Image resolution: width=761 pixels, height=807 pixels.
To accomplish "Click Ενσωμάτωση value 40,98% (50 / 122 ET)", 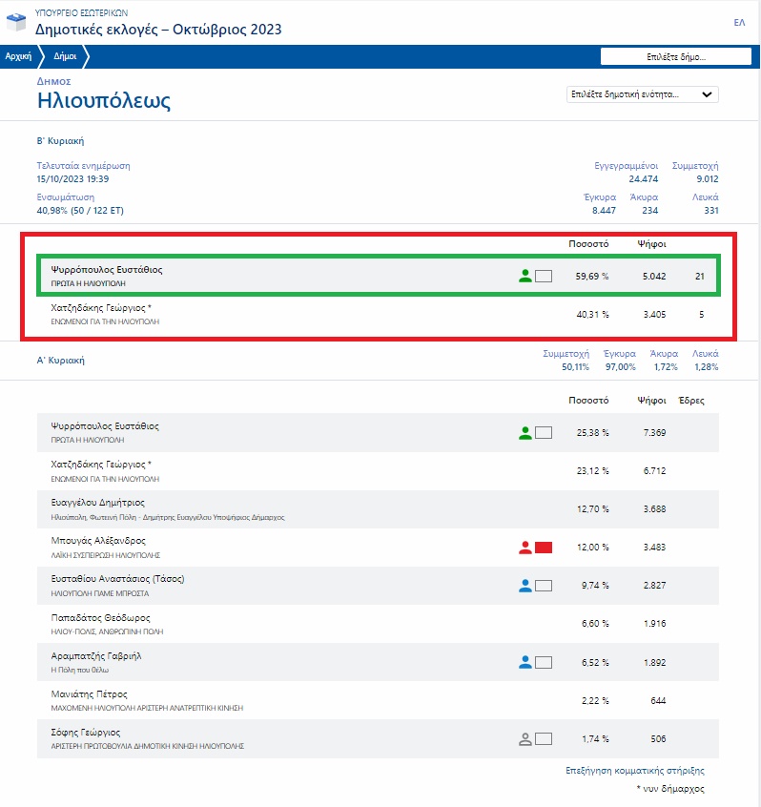I will coord(80,211).
